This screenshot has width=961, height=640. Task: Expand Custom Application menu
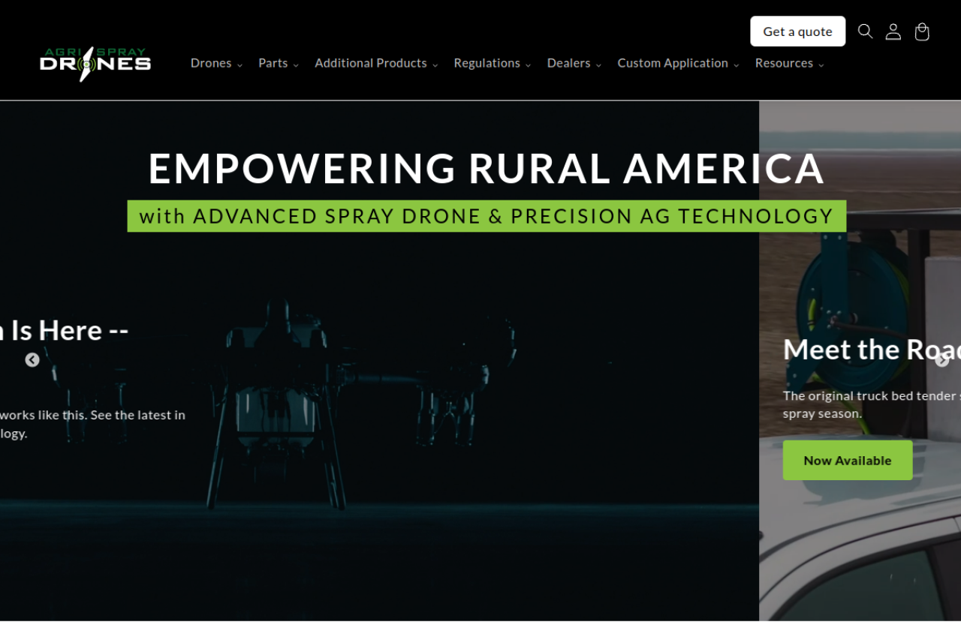pos(678,64)
